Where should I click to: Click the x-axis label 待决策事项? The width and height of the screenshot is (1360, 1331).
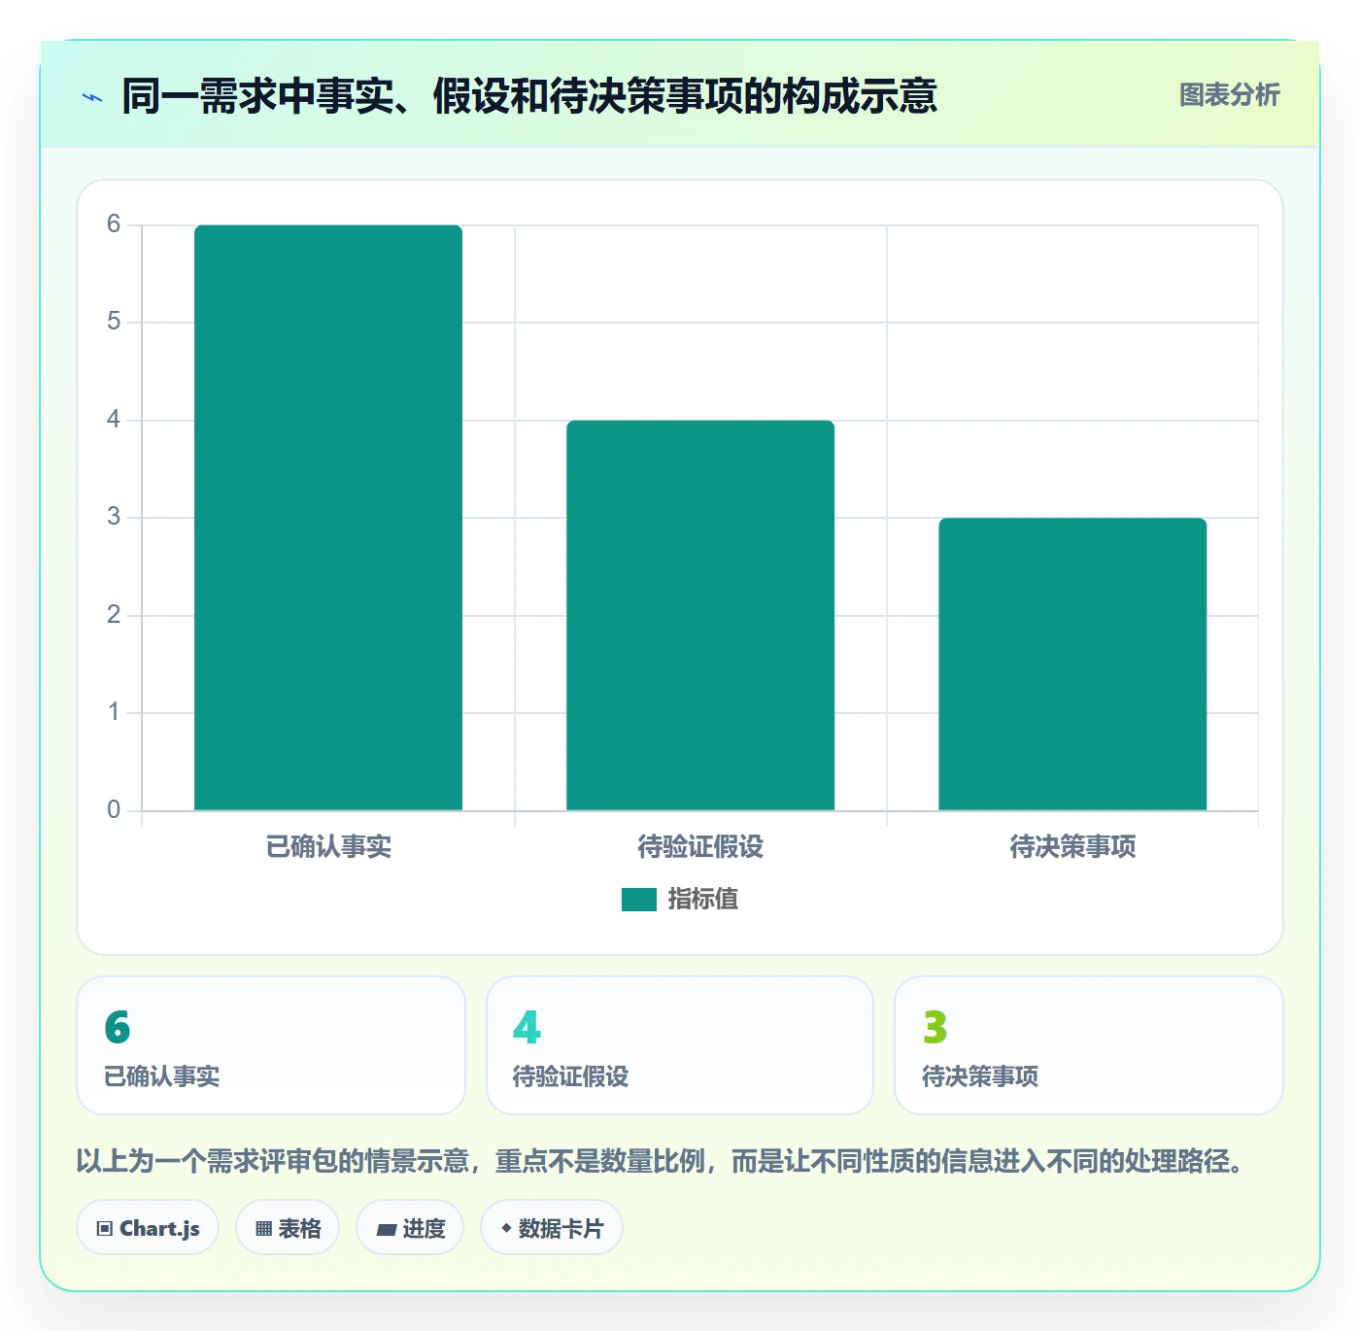click(1072, 847)
